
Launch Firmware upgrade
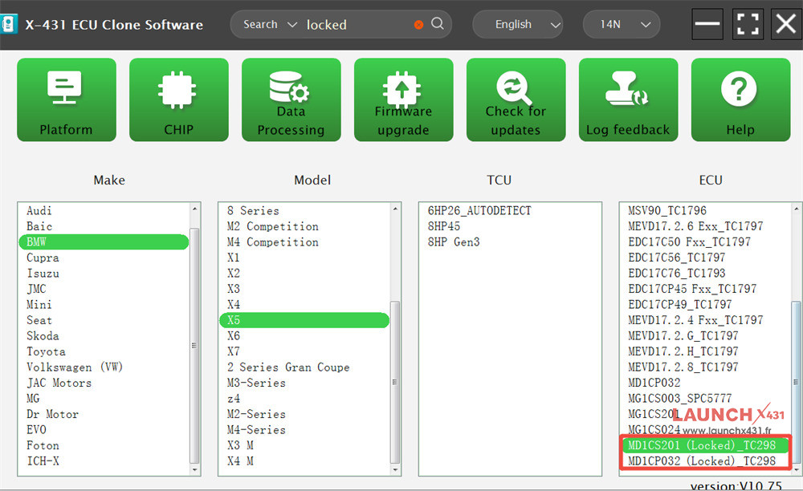click(x=404, y=99)
